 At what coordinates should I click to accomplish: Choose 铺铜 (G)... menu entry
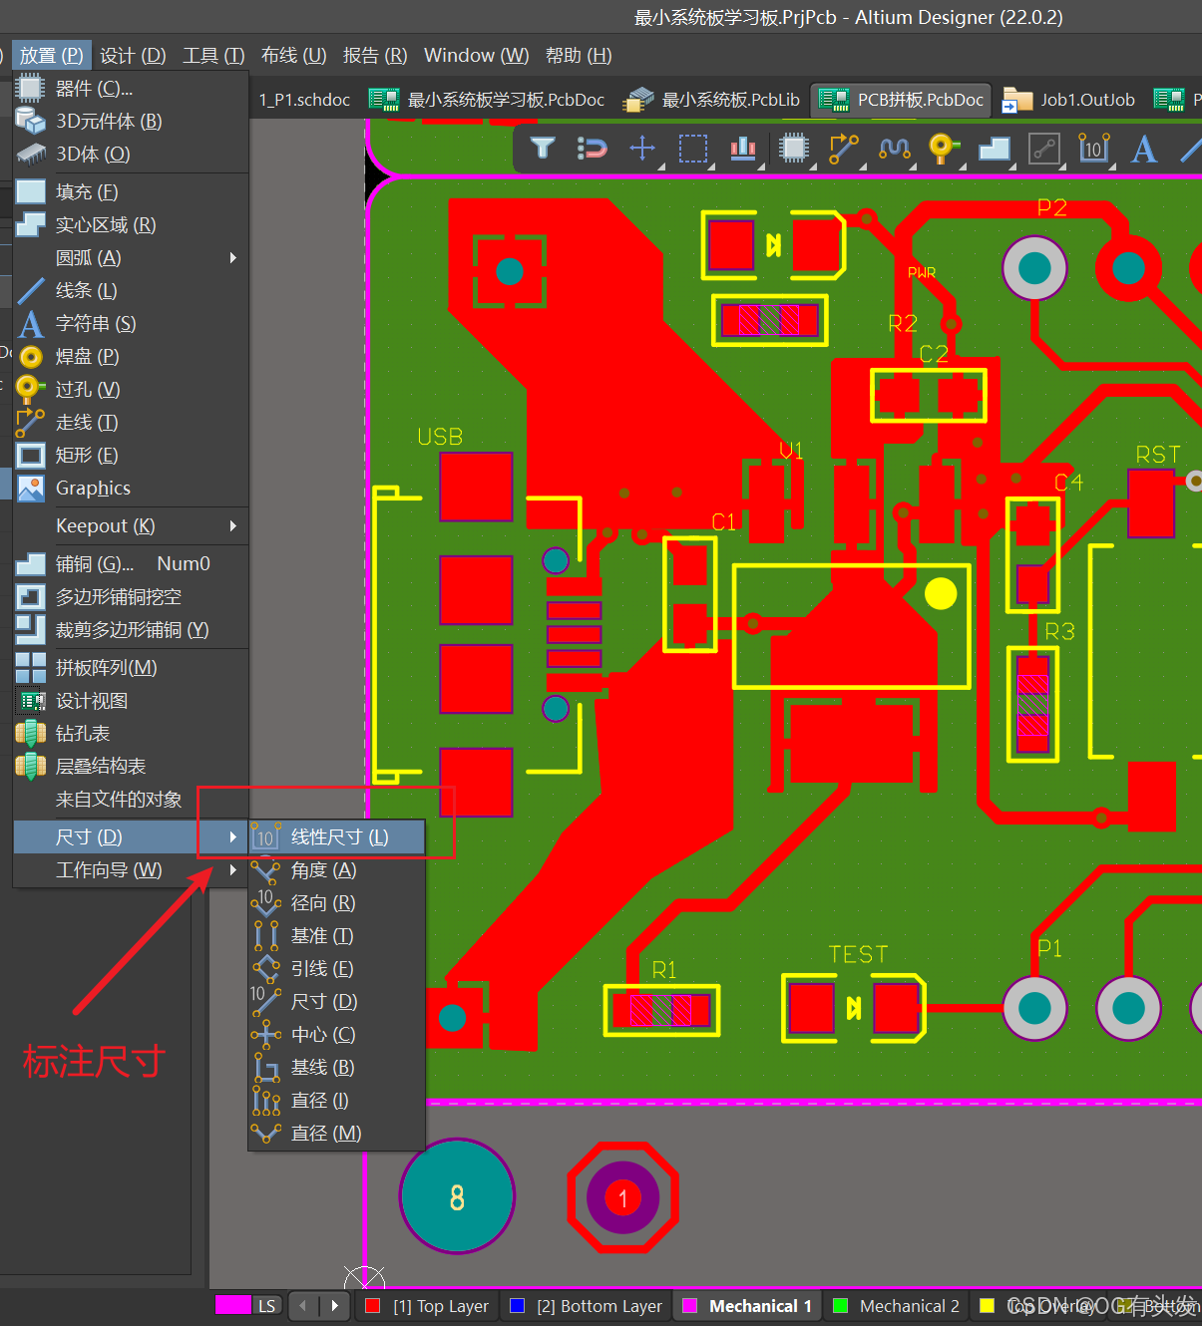131,564
